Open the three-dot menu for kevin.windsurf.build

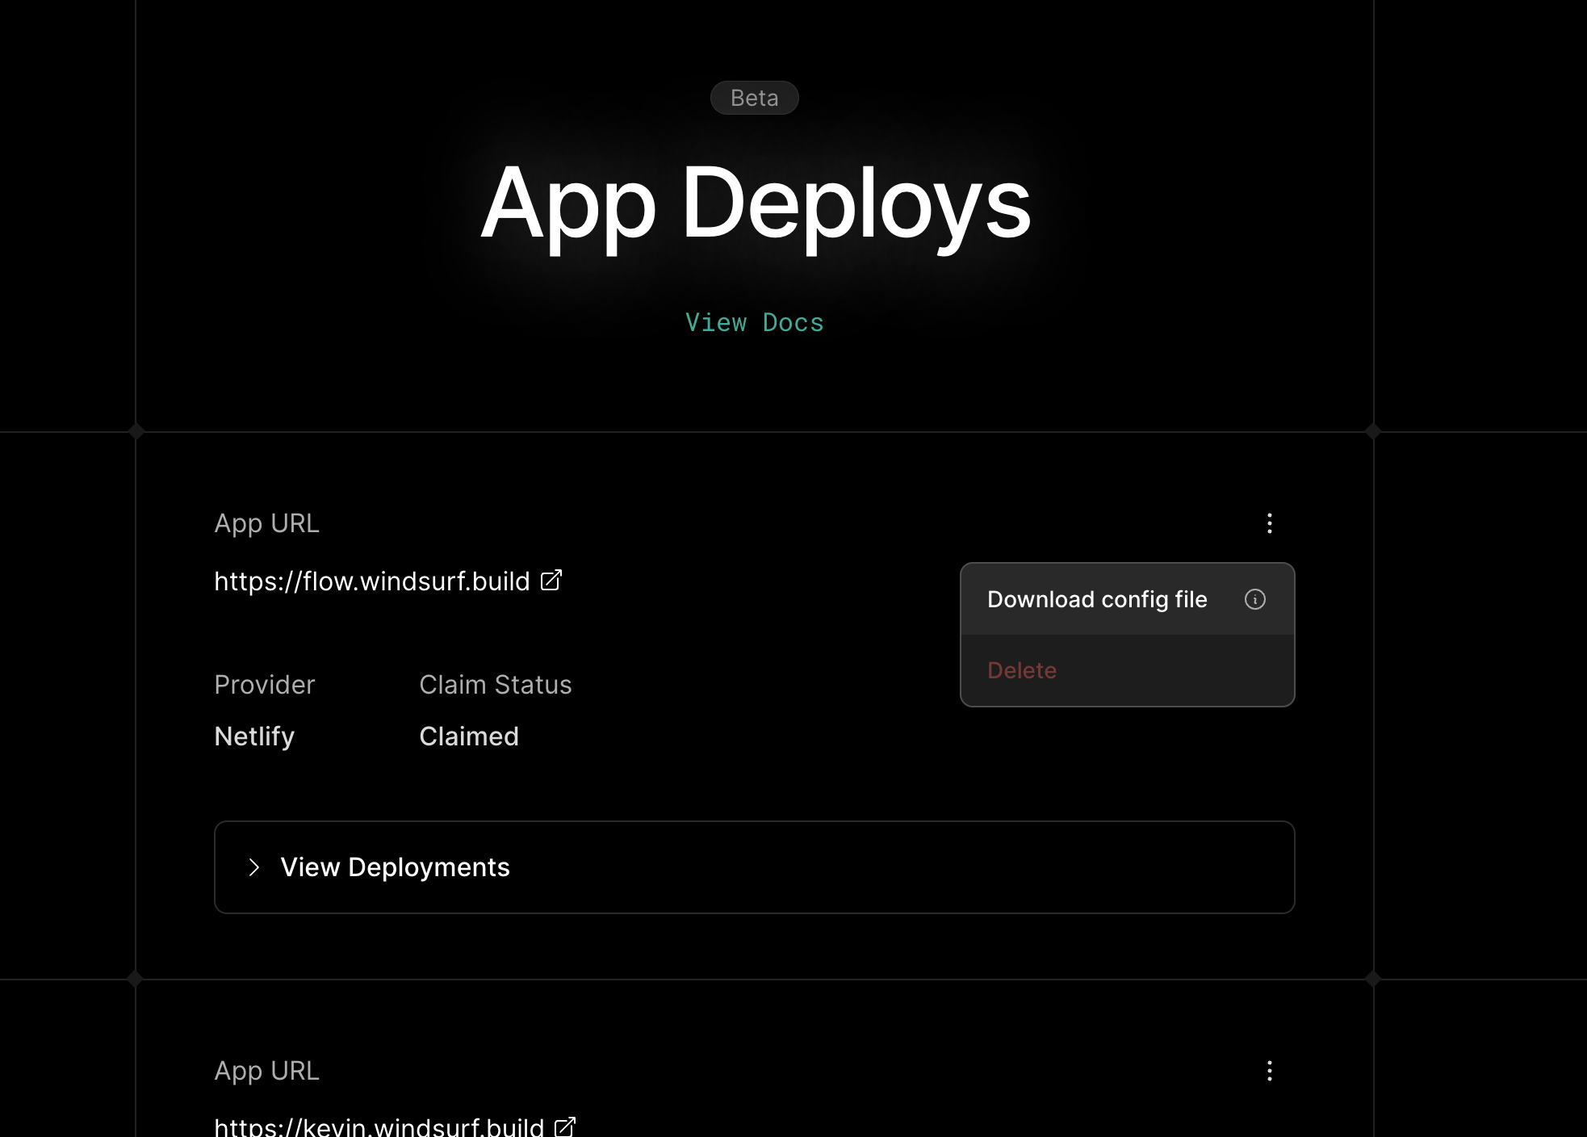pyautogui.click(x=1269, y=1071)
